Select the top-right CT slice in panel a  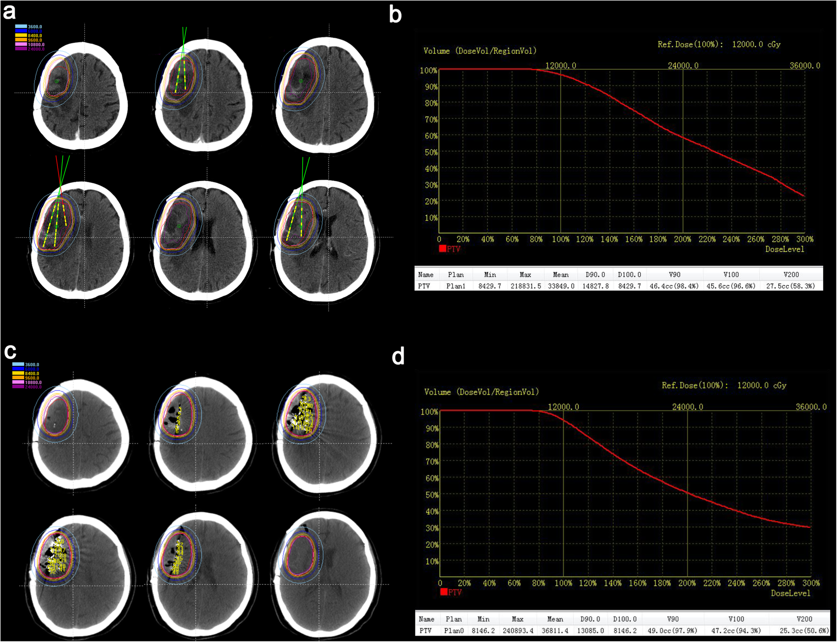pyautogui.click(x=325, y=95)
